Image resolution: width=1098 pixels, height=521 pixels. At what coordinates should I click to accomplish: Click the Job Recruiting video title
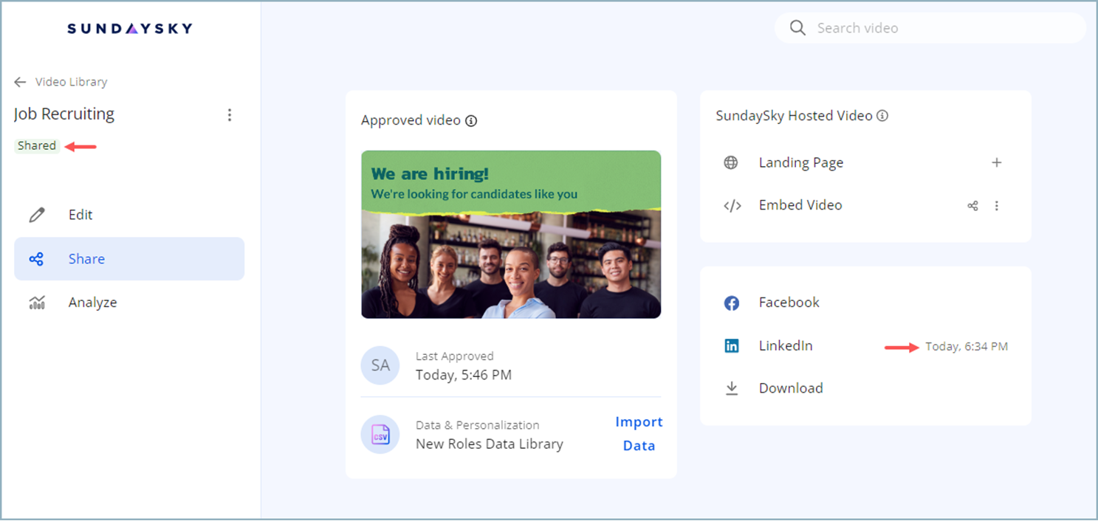(x=64, y=114)
